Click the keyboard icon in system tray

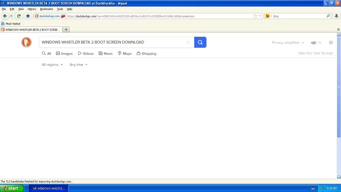click(x=313, y=188)
